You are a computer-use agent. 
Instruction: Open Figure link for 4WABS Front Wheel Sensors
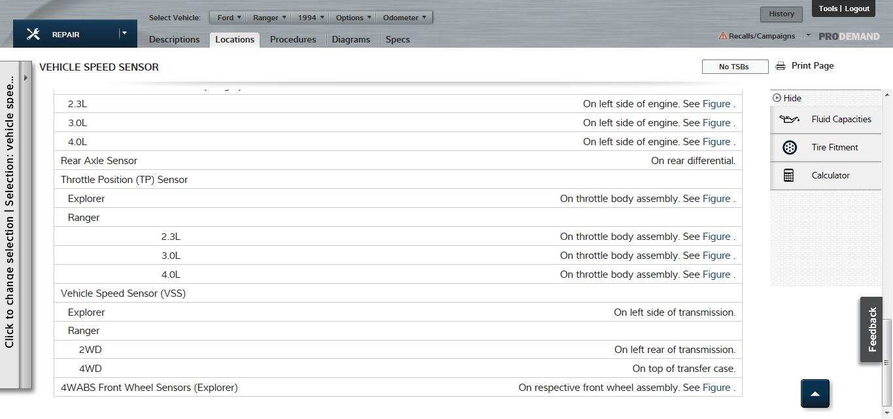point(716,388)
